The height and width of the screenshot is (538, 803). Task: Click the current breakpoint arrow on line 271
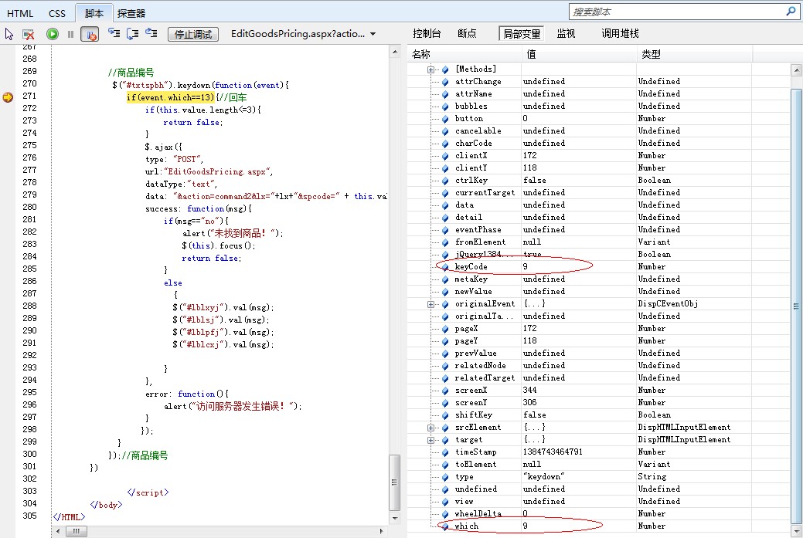[8, 96]
